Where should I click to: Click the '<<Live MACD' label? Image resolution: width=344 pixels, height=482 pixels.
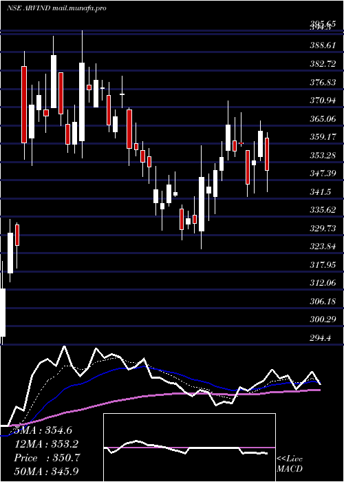pyautogui.click(x=290, y=464)
